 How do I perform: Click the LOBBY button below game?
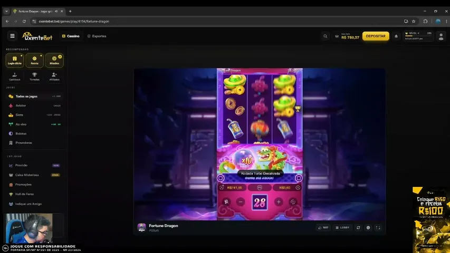[342, 228]
